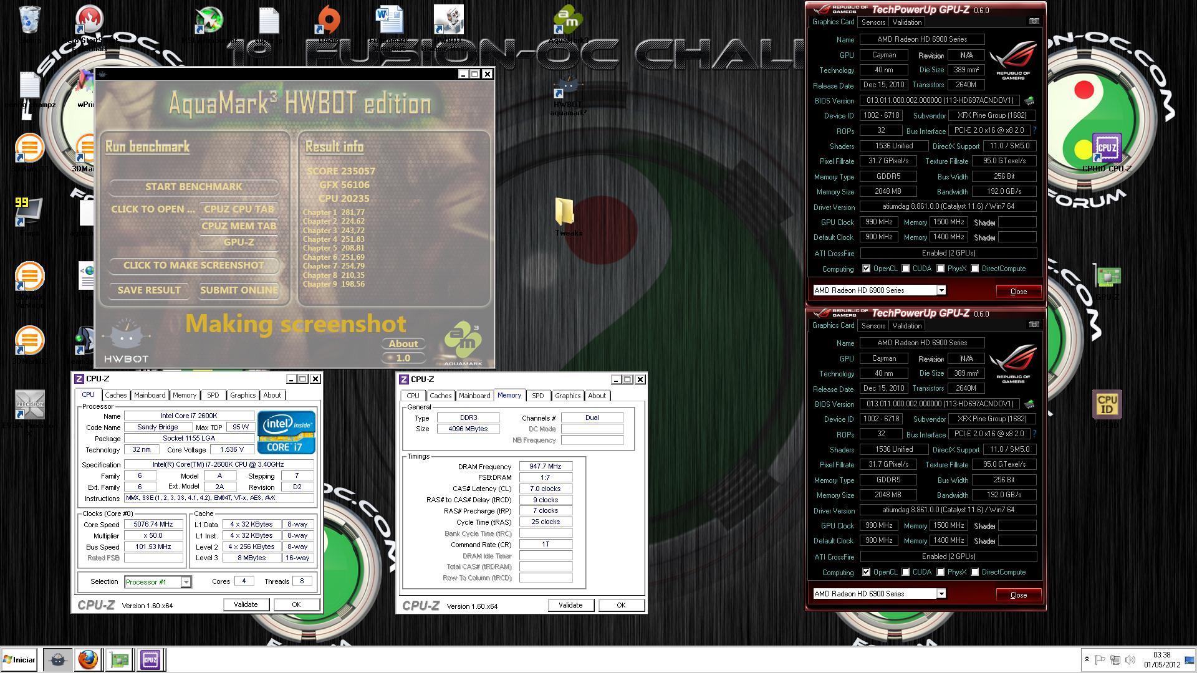Click the Core Speed 5076.74 MHz field
The height and width of the screenshot is (673, 1197).
pos(154,525)
